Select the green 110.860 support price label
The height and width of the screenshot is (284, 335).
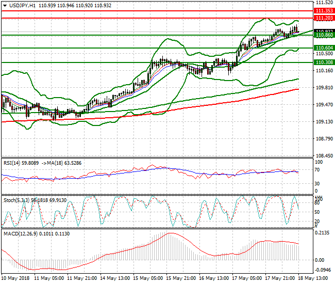pos(324,35)
